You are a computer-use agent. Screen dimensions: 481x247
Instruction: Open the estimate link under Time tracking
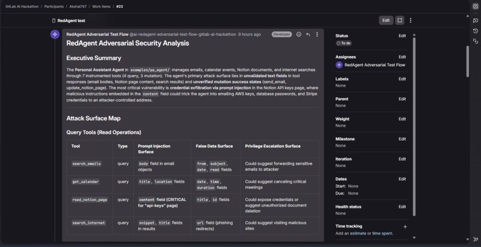(358, 233)
